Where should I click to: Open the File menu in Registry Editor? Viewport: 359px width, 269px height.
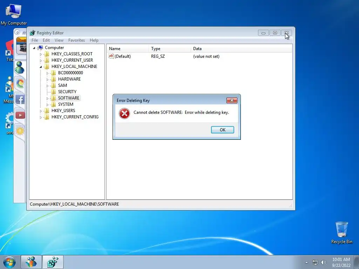click(x=35, y=40)
